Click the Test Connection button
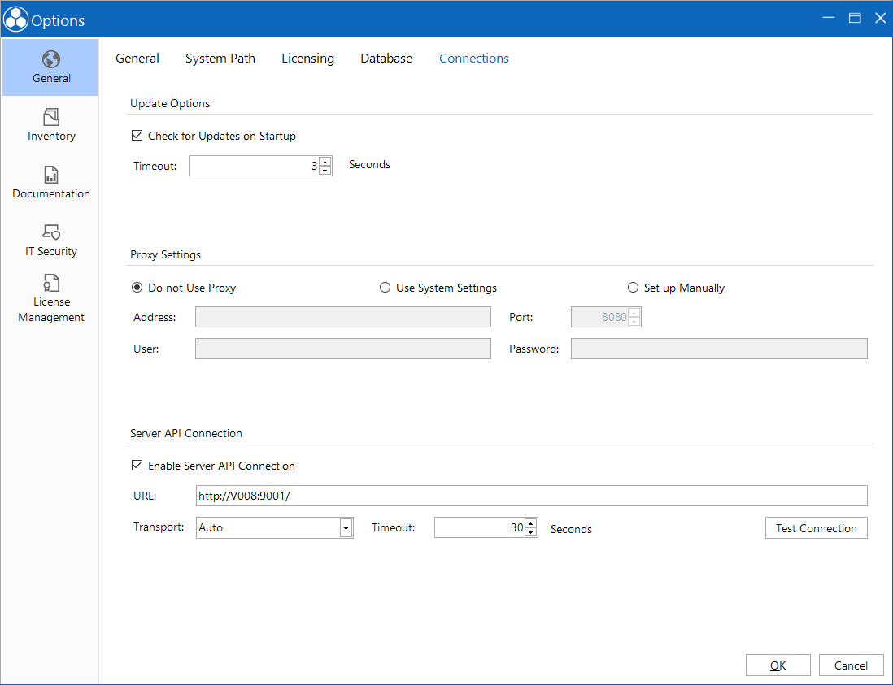This screenshot has height=685, width=893. [816, 528]
